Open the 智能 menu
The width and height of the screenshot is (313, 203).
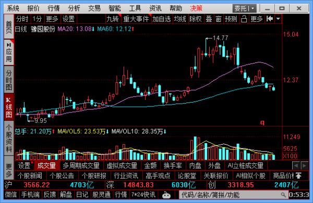point(115,8)
